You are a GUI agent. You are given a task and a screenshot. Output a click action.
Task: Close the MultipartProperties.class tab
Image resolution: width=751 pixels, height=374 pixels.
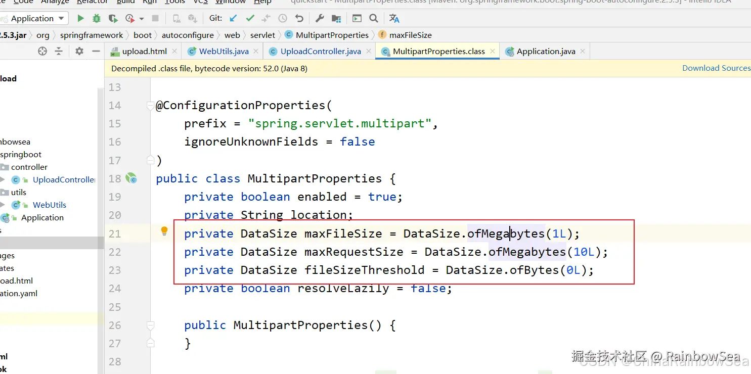click(x=492, y=51)
